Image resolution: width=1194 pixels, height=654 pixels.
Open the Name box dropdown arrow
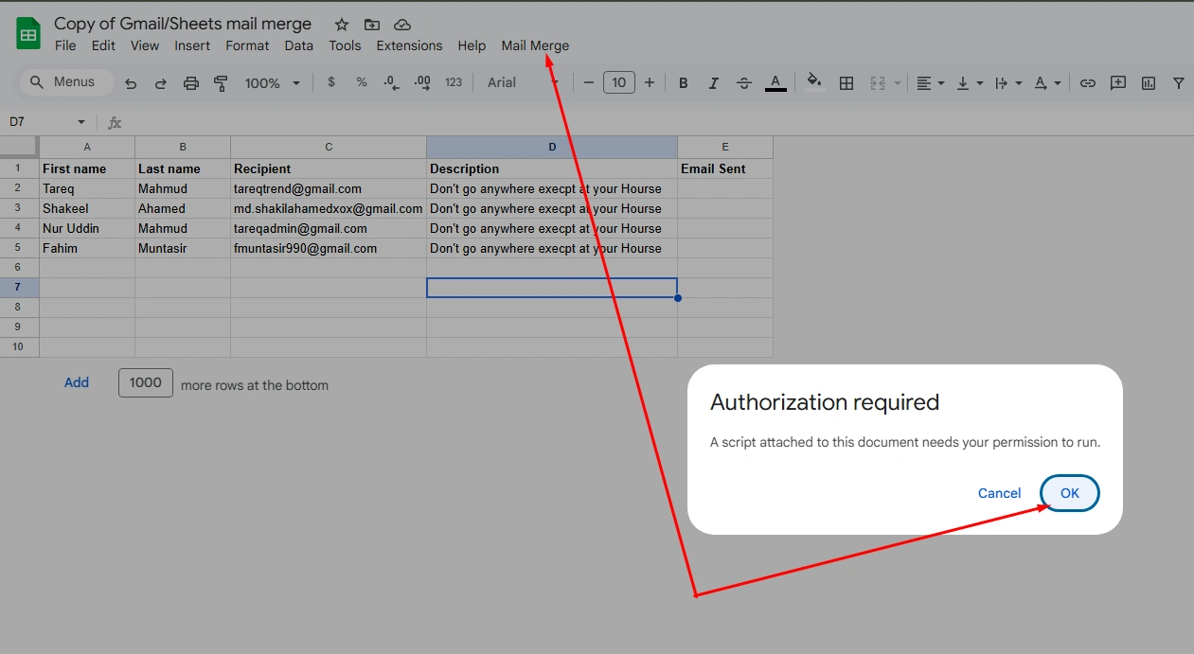81,122
